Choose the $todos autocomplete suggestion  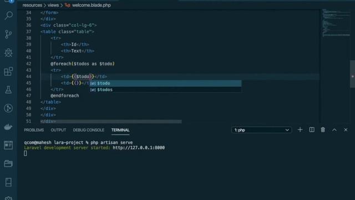pos(165,89)
